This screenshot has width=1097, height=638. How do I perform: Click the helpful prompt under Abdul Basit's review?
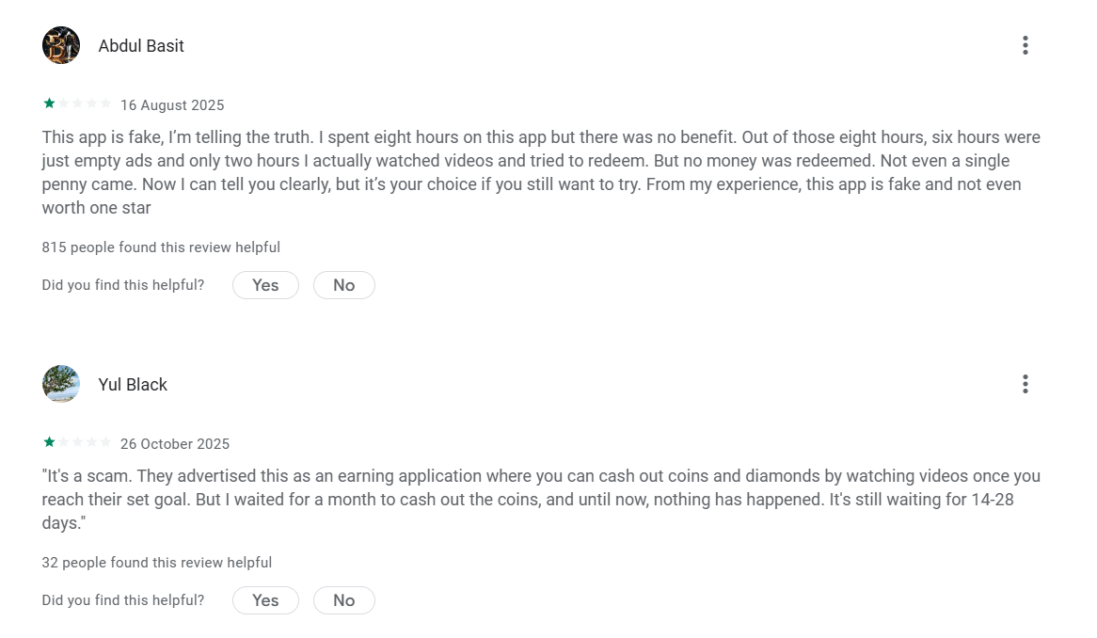tap(123, 285)
